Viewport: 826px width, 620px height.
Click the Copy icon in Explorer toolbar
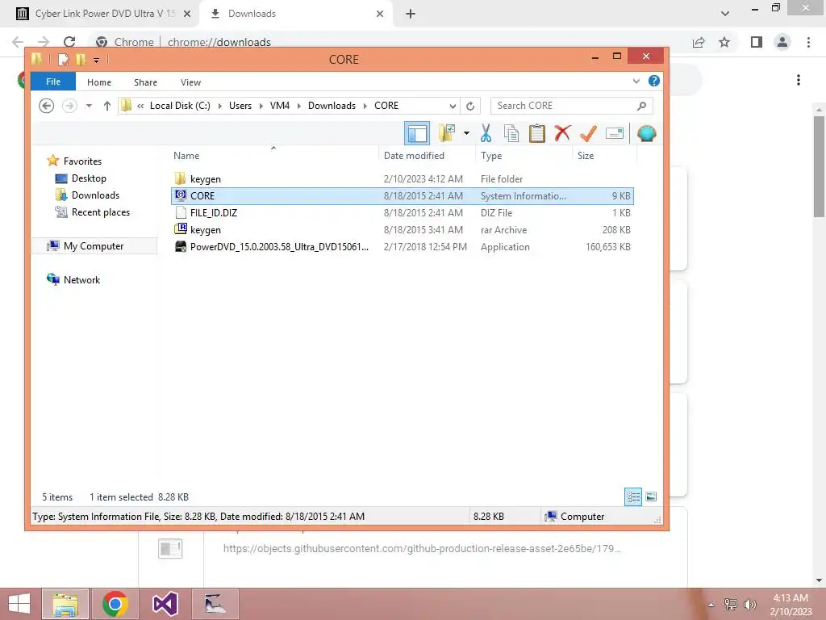point(511,133)
